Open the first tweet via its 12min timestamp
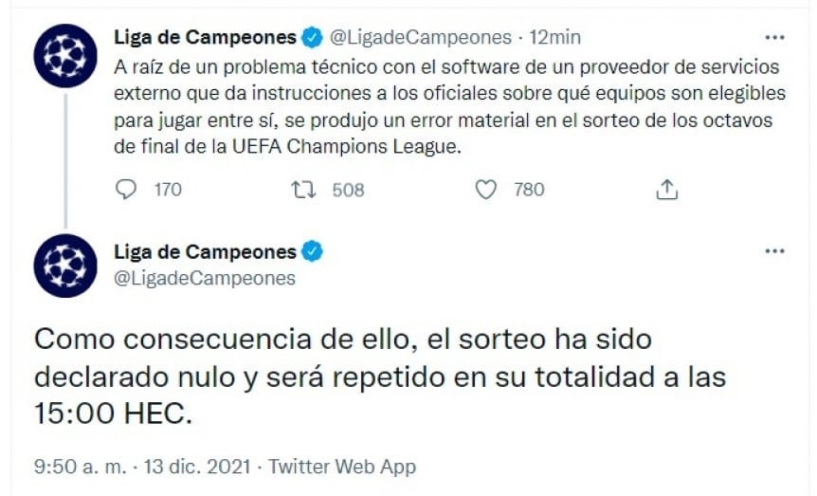 click(x=555, y=38)
